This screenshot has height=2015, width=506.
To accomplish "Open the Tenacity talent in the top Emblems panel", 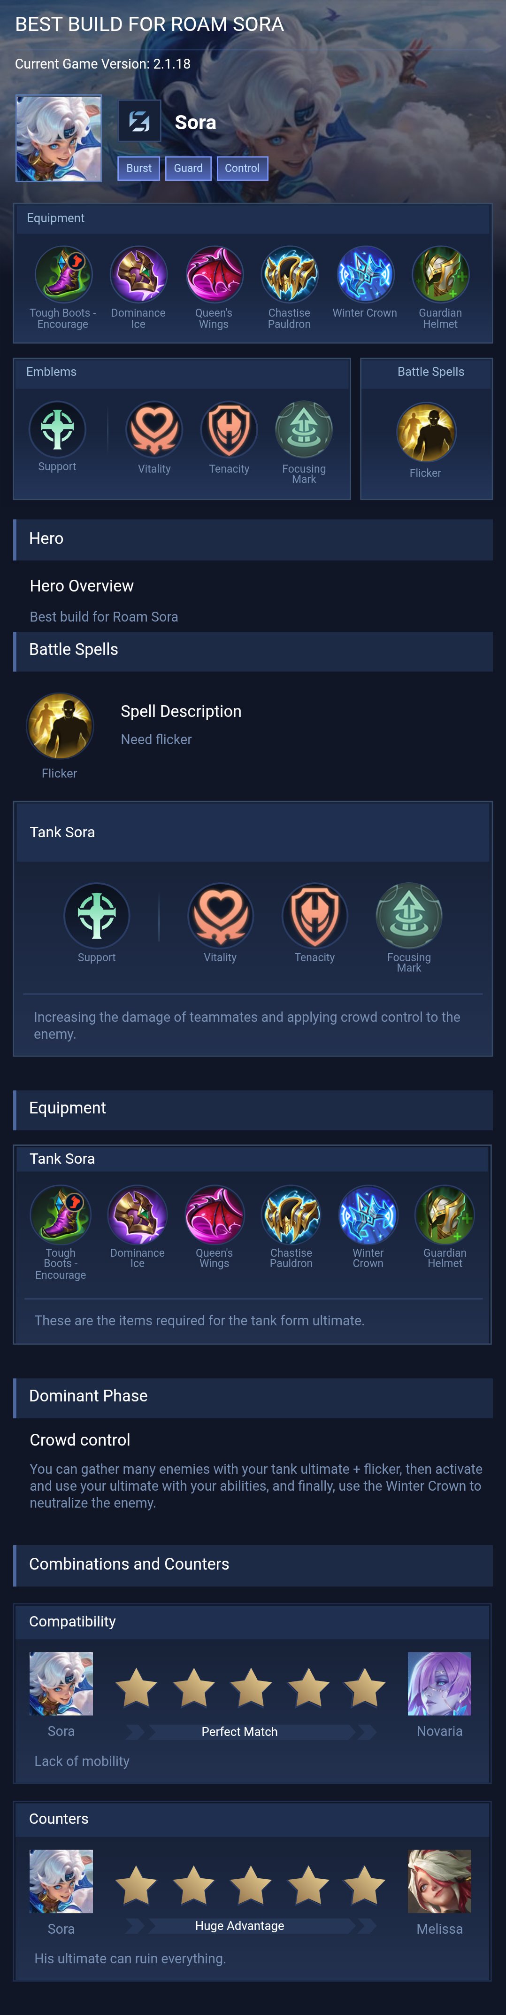I will [229, 429].
